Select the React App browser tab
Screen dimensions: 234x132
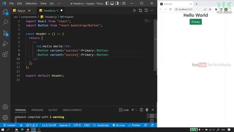click(x=176, y=4)
